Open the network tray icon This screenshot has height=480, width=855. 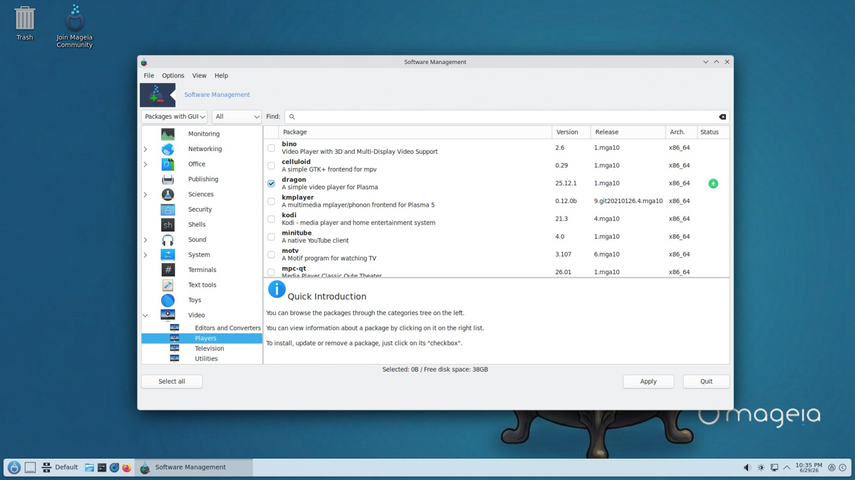774,467
